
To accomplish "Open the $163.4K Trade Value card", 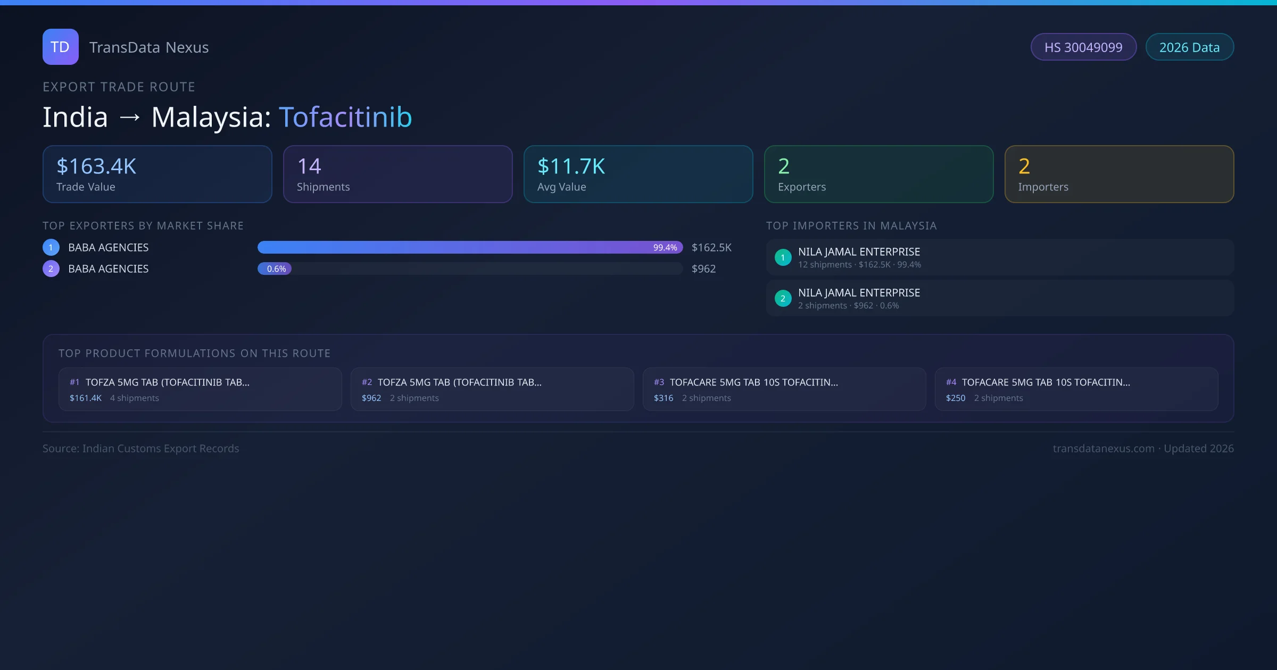I will point(157,174).
